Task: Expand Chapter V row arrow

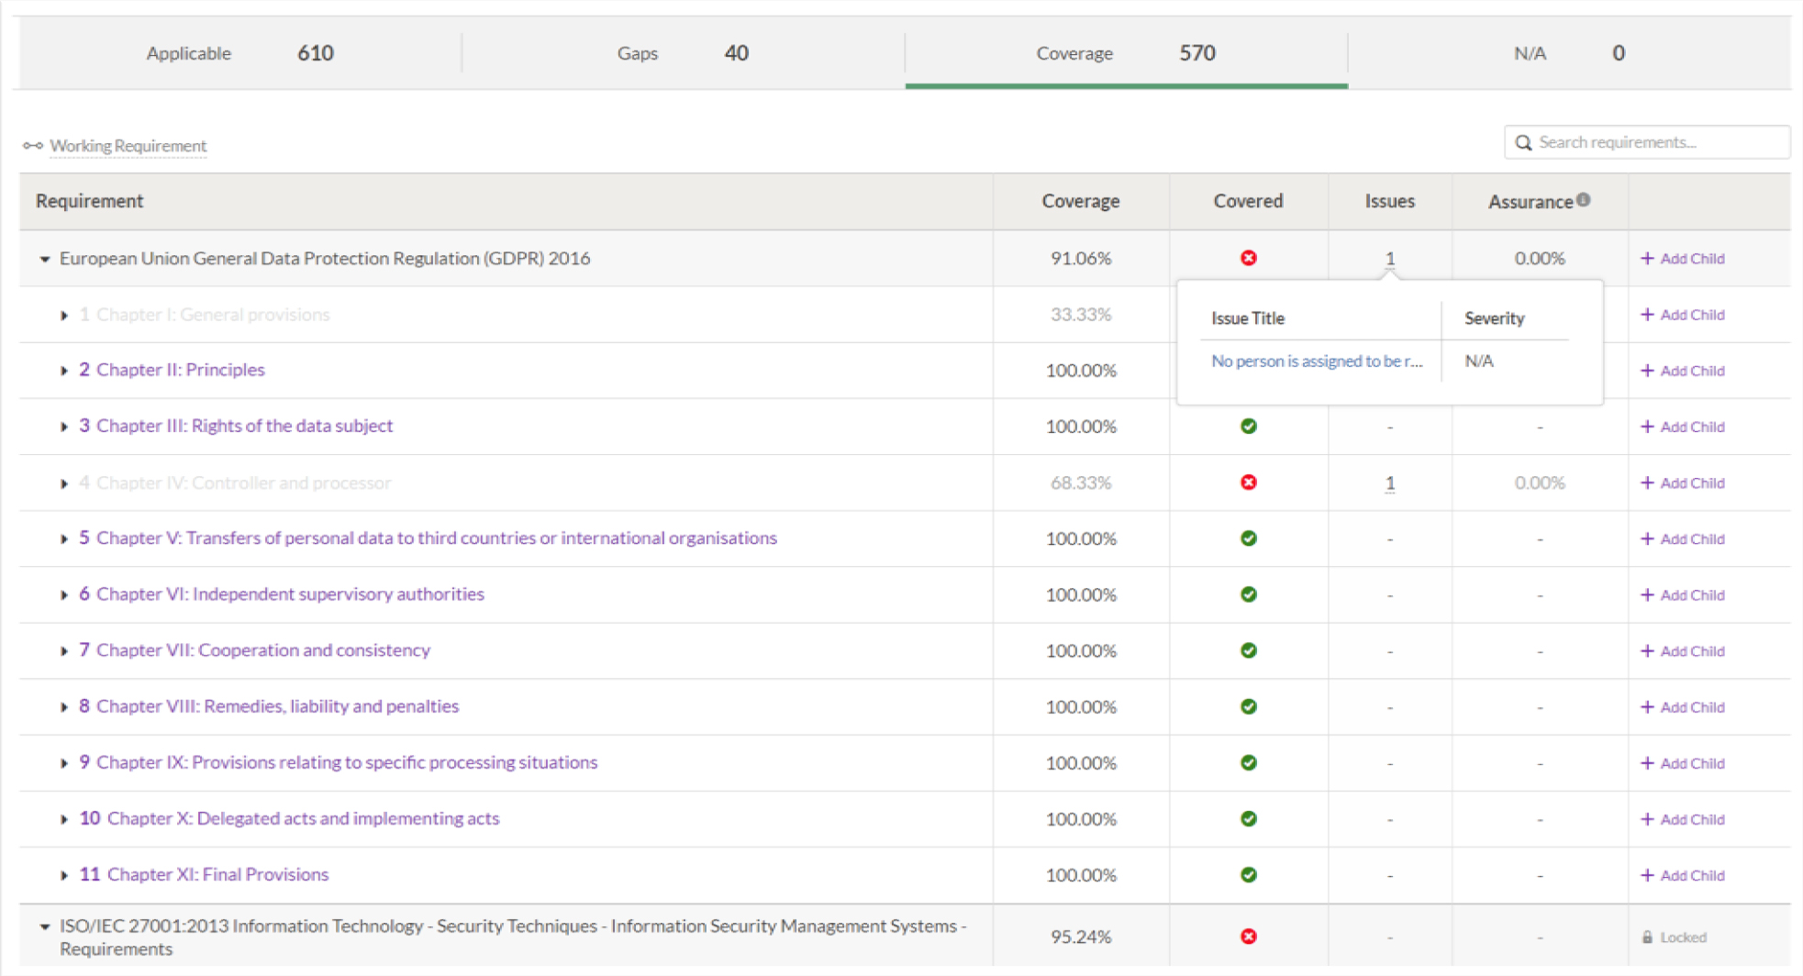Action: pyautogui.click(x=63, y=538)
